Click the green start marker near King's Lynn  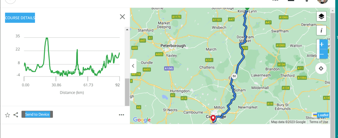[x=246, y=9]
